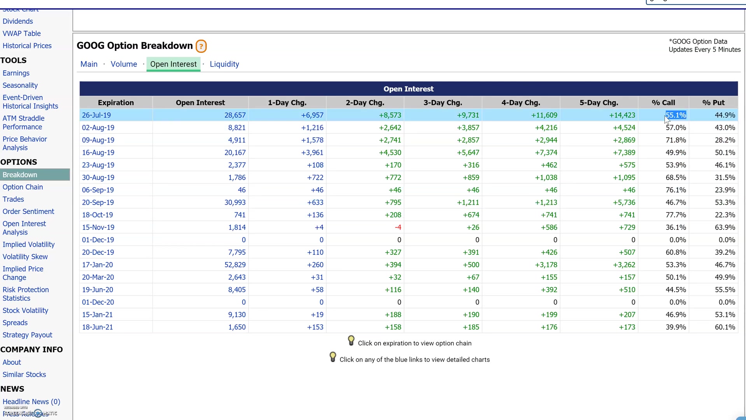Click the 17-Jan-20 expiration link
Viewport: 746px width, 420px height.
coord(97,265)
